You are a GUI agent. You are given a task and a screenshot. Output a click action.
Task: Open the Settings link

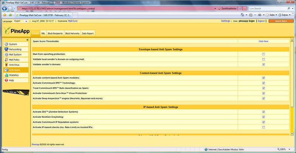226,21
